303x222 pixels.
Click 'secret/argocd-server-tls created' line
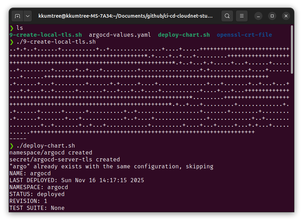pyautogui.click(x=65, y=159)
